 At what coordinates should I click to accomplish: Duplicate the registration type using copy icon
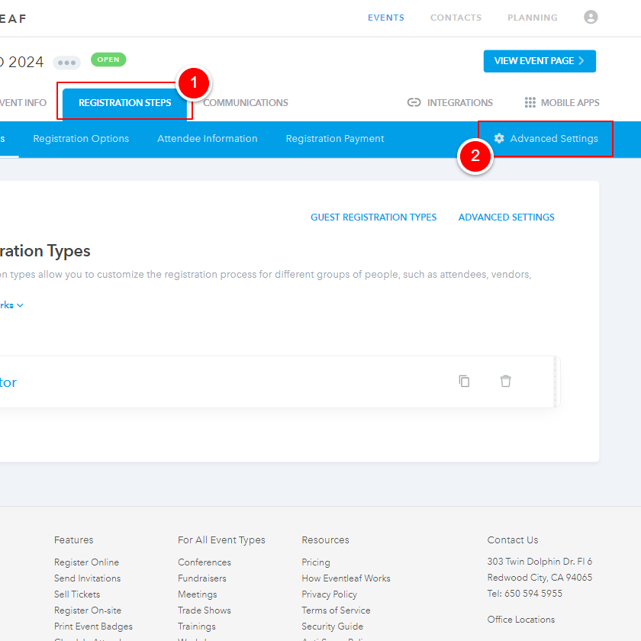(x=464, y=381)
